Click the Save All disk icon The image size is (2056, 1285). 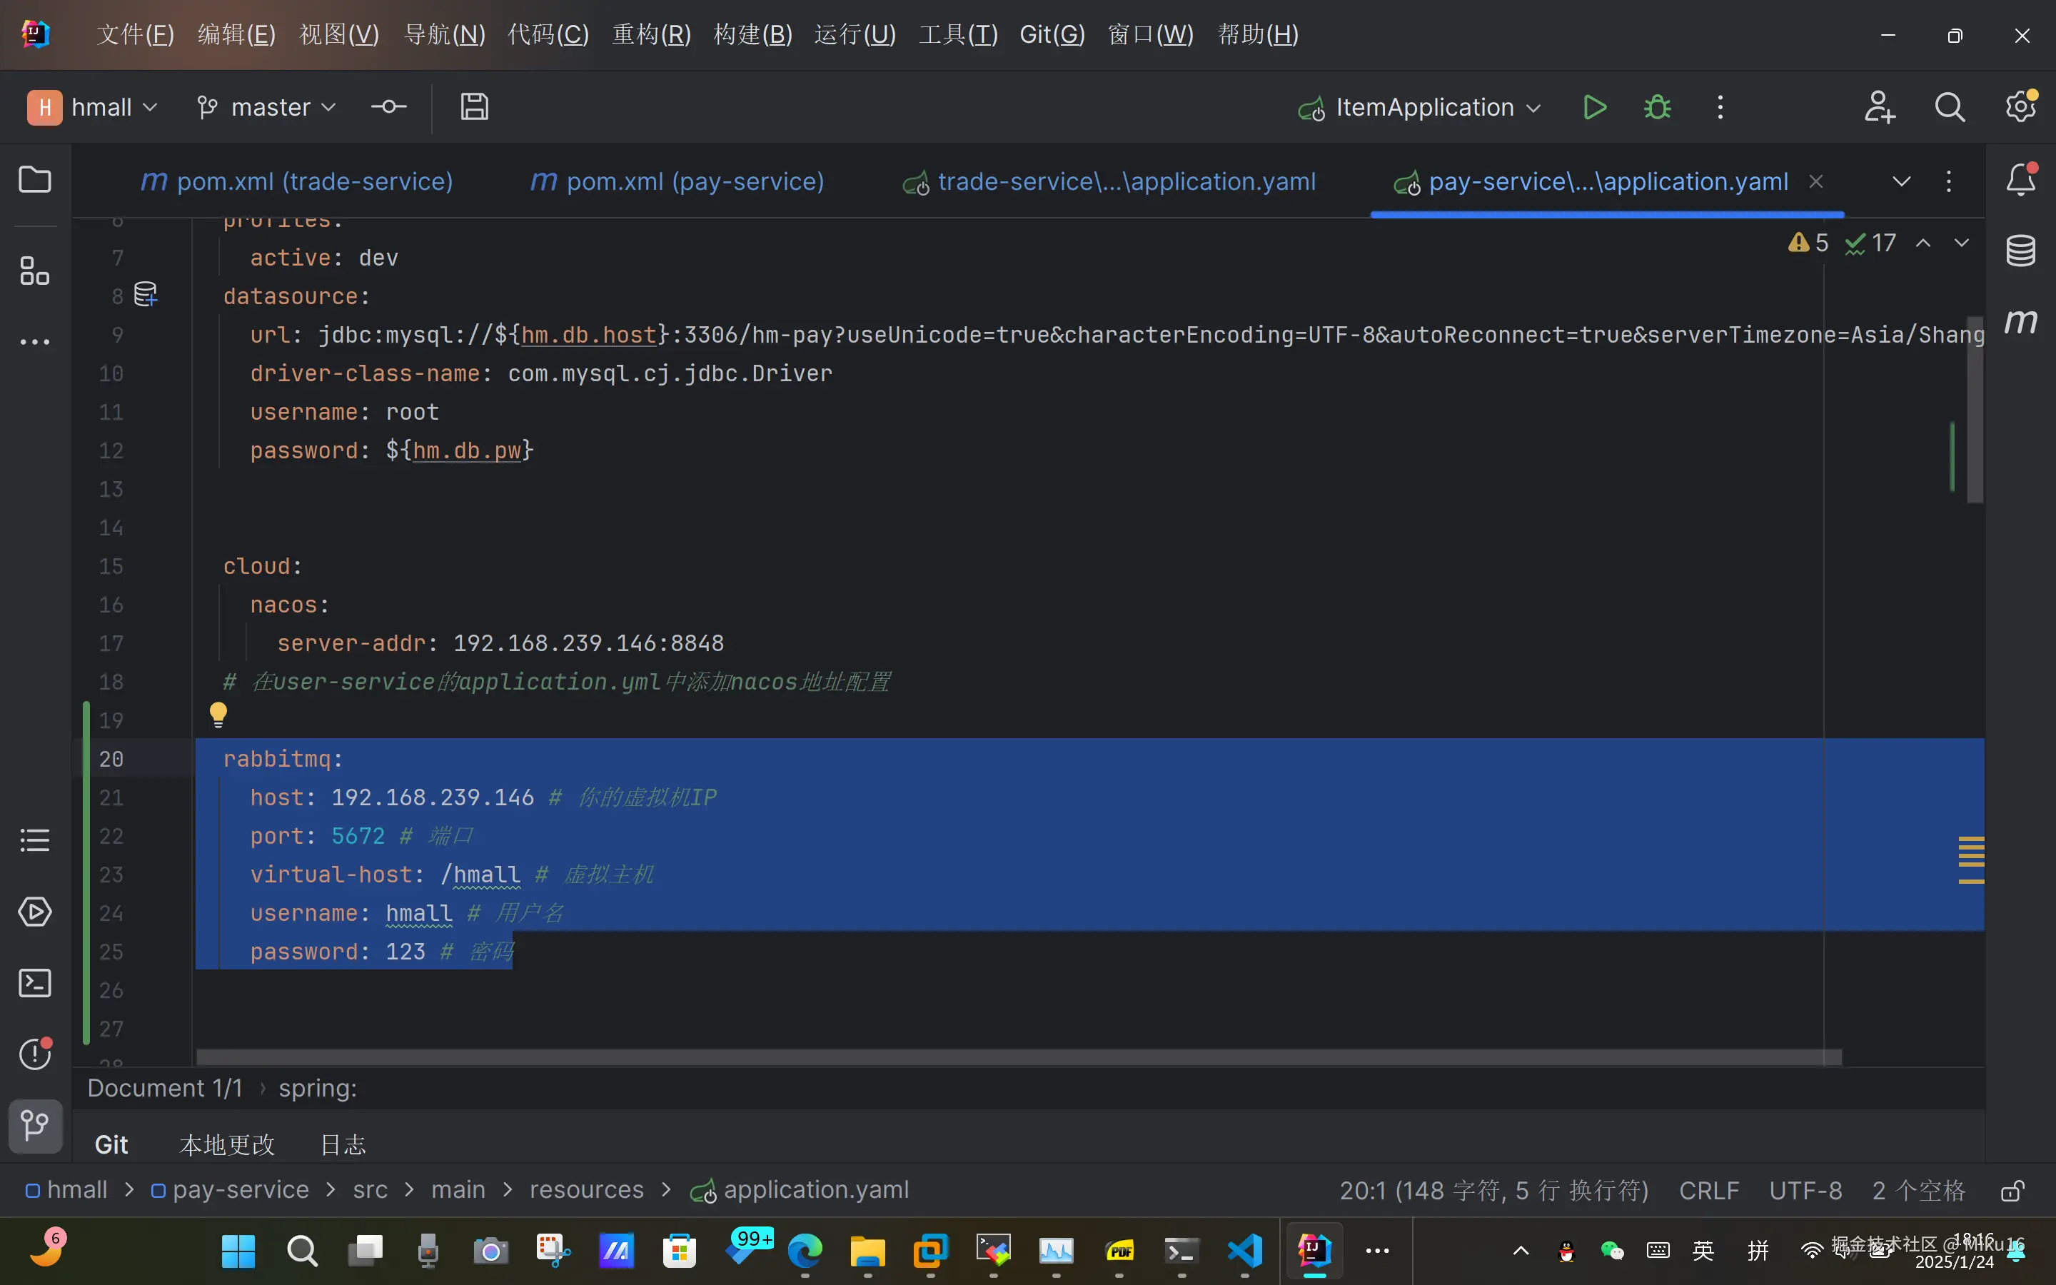click(474, 107)
